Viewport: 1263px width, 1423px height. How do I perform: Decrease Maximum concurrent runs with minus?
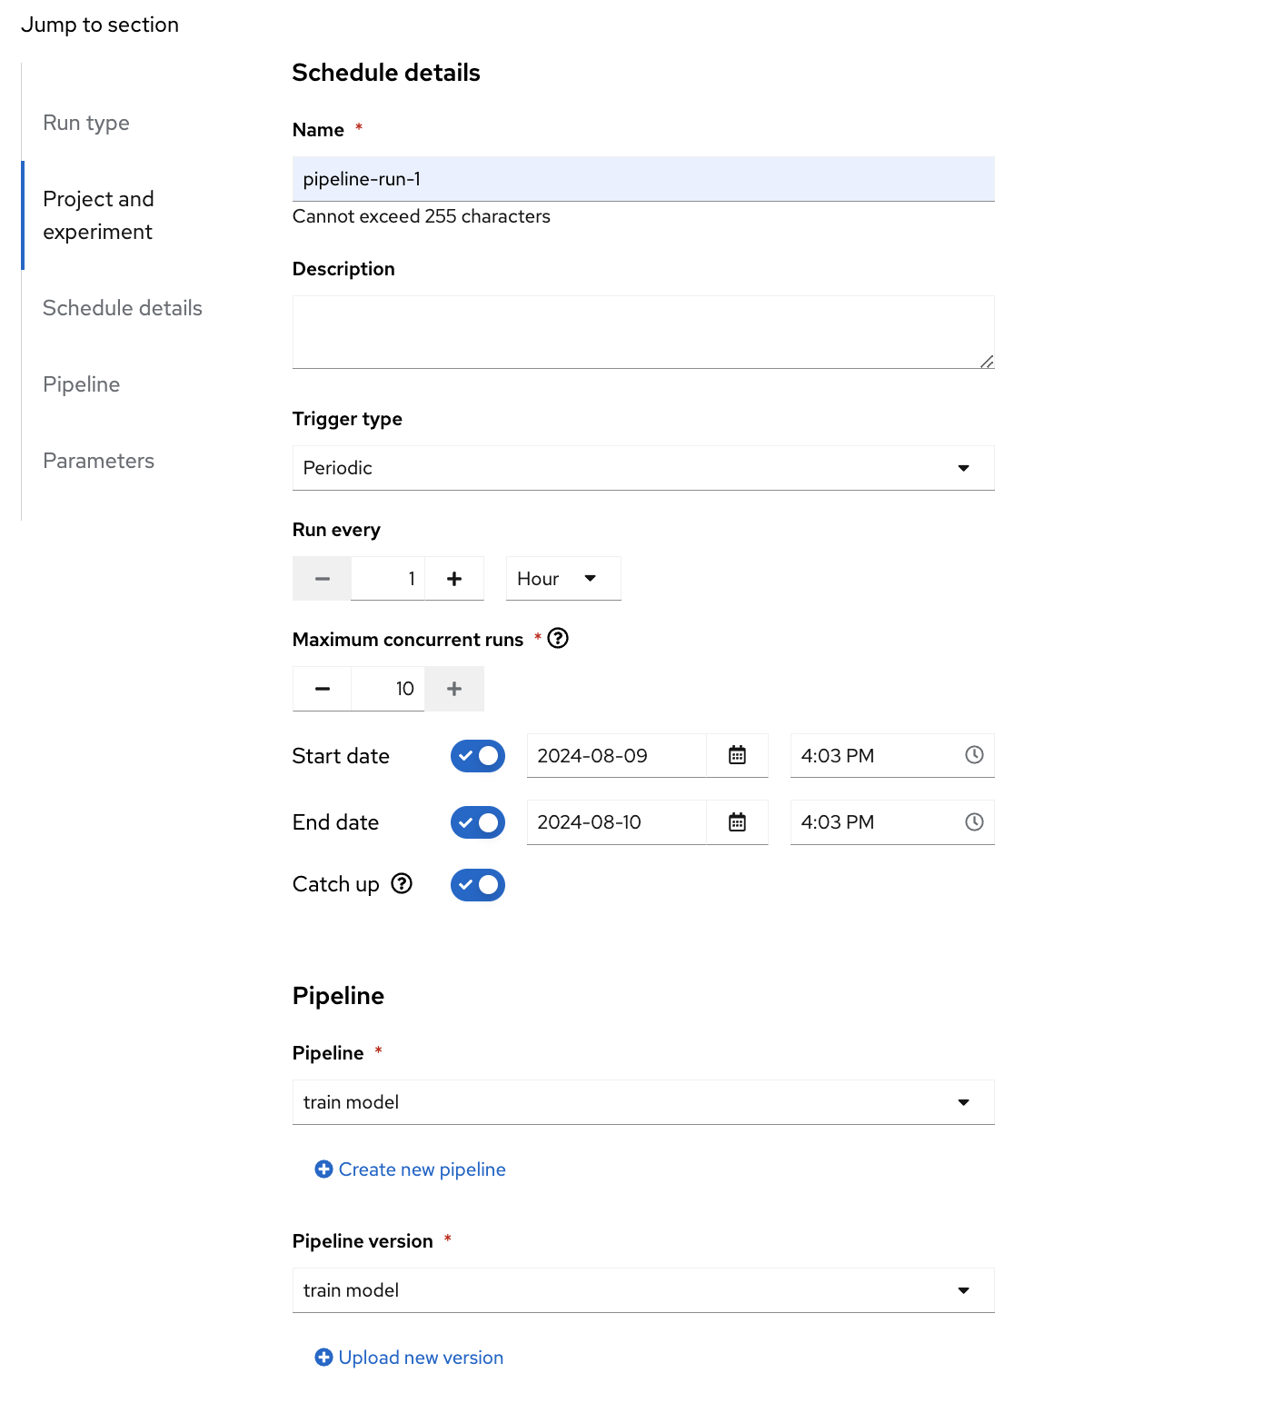click(x=322, y=689)
